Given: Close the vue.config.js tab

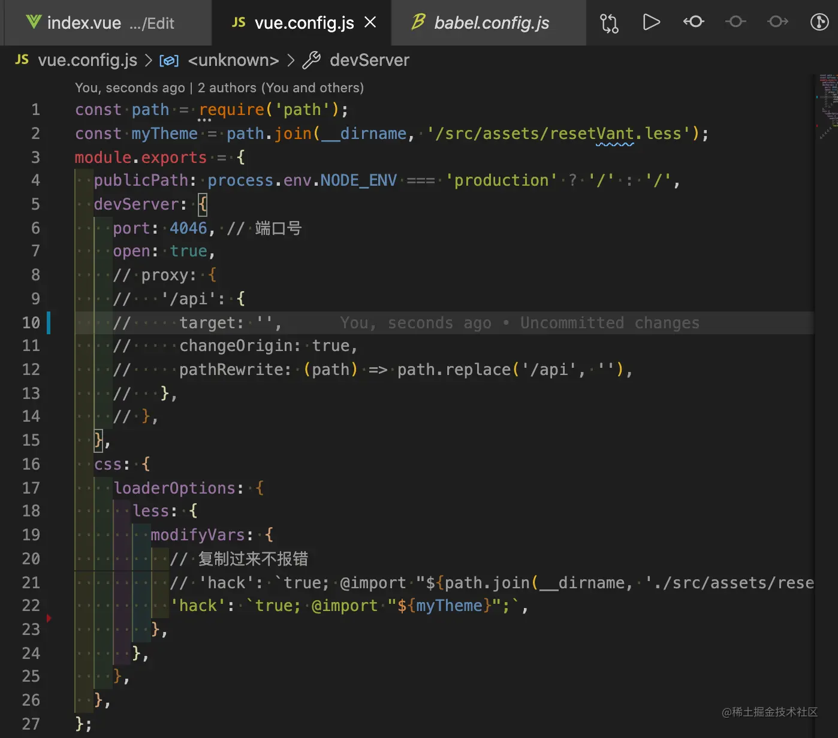Looking at the screenshot, I should [x=370, y=22].
